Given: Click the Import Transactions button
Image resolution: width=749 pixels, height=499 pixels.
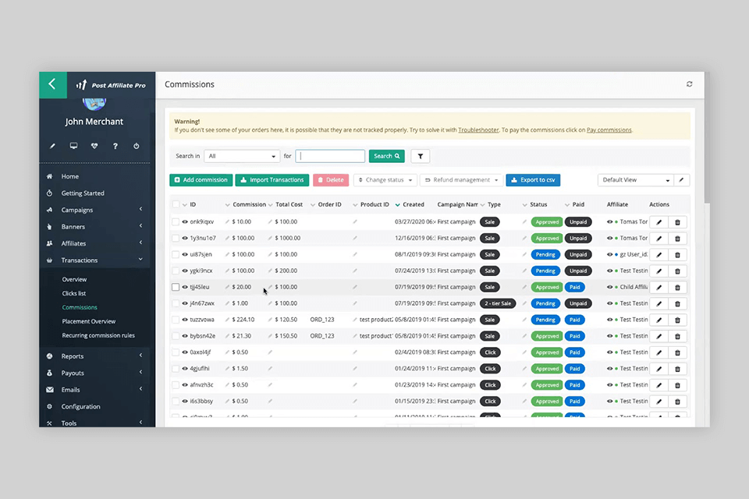Looking at the screenshot, I should [x=272, y=180].
